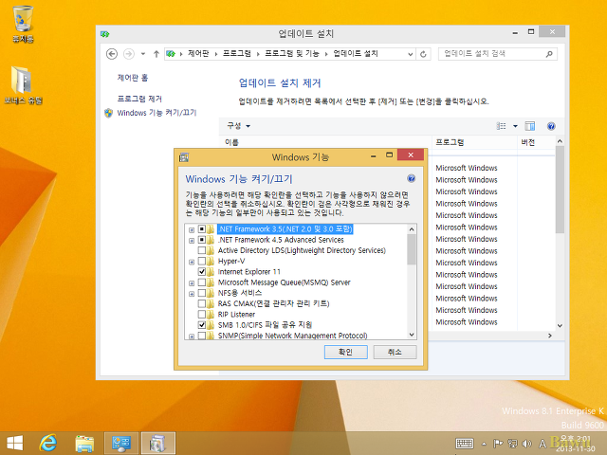The height and width of the screenshot is (455, 607).
Task: Enable Microsoft Message Queue Server checkbox
Action: coord(202,282)
